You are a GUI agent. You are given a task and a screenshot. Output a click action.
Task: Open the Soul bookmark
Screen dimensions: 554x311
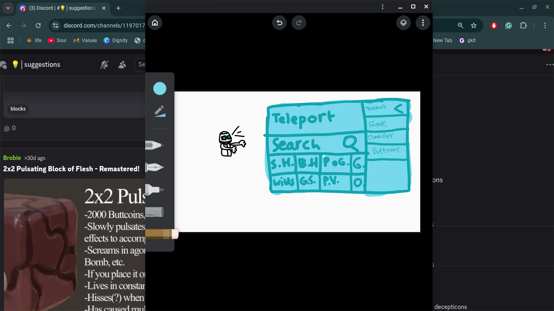tap(57, 40)
